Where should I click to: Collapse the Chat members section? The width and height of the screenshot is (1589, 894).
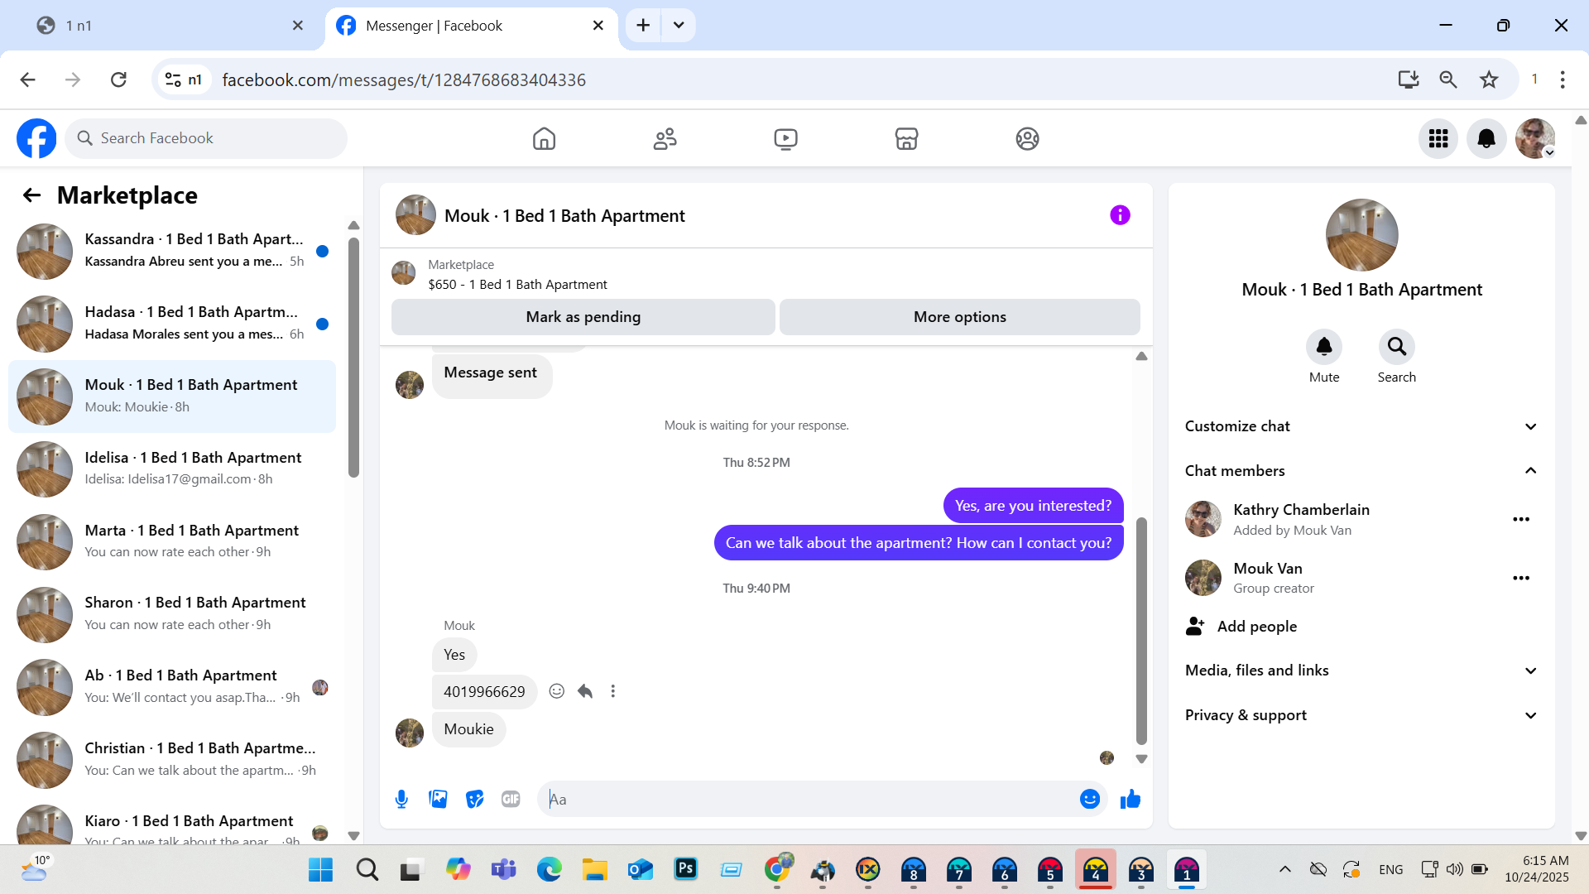coord(1361,471)
